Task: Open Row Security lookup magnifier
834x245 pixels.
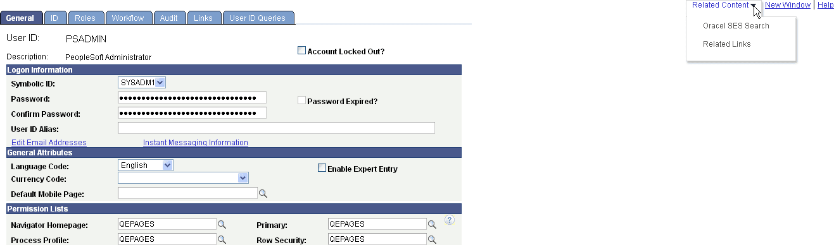Action: (433, 239)
